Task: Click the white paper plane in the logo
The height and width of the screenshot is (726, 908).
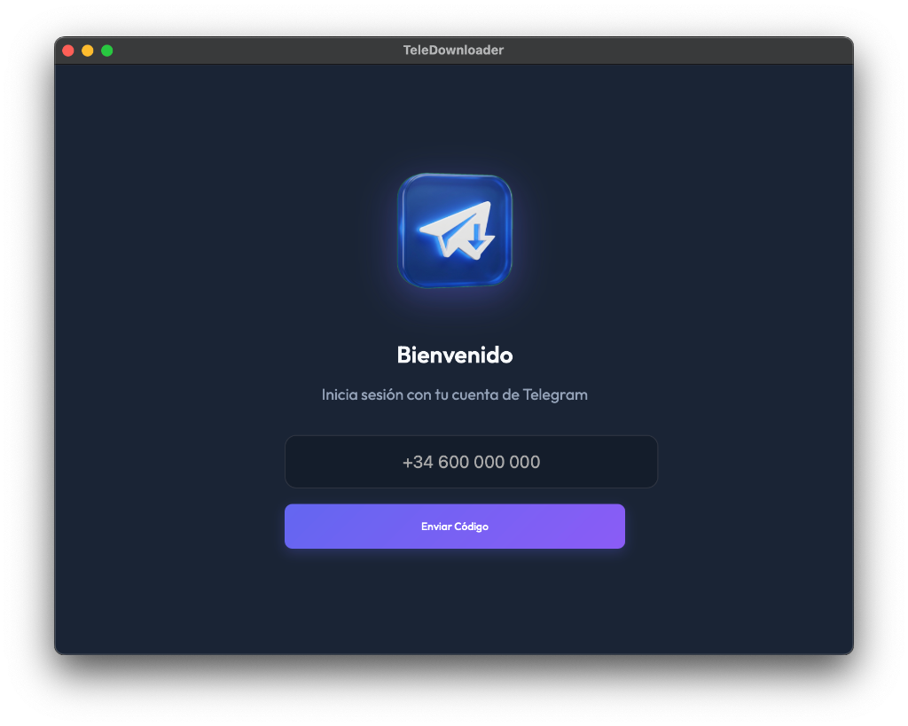Action: (x=452, y=228)
